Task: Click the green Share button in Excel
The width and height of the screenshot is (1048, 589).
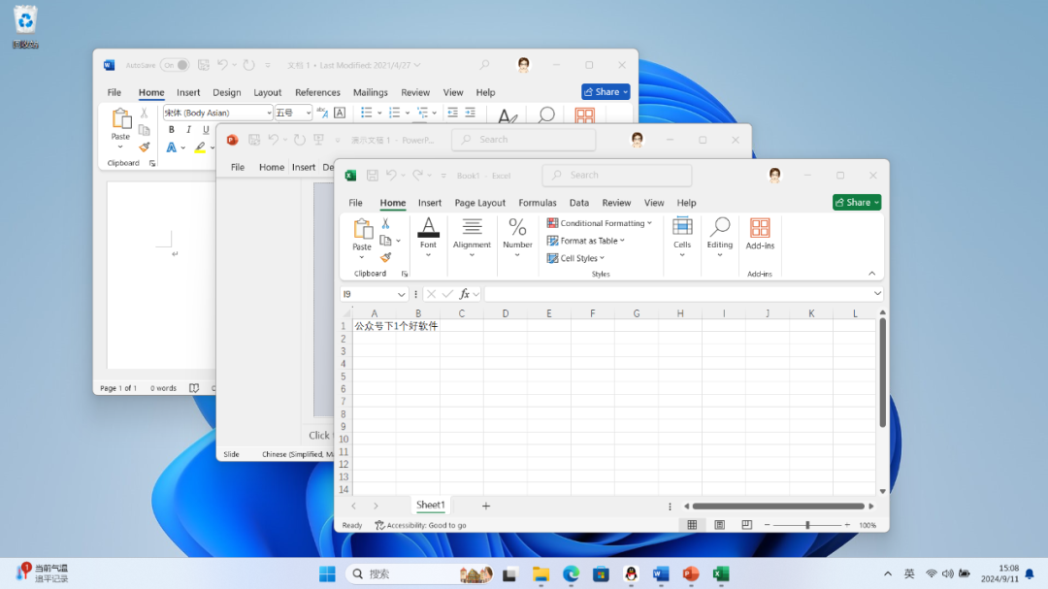Action: coord(856,202)
